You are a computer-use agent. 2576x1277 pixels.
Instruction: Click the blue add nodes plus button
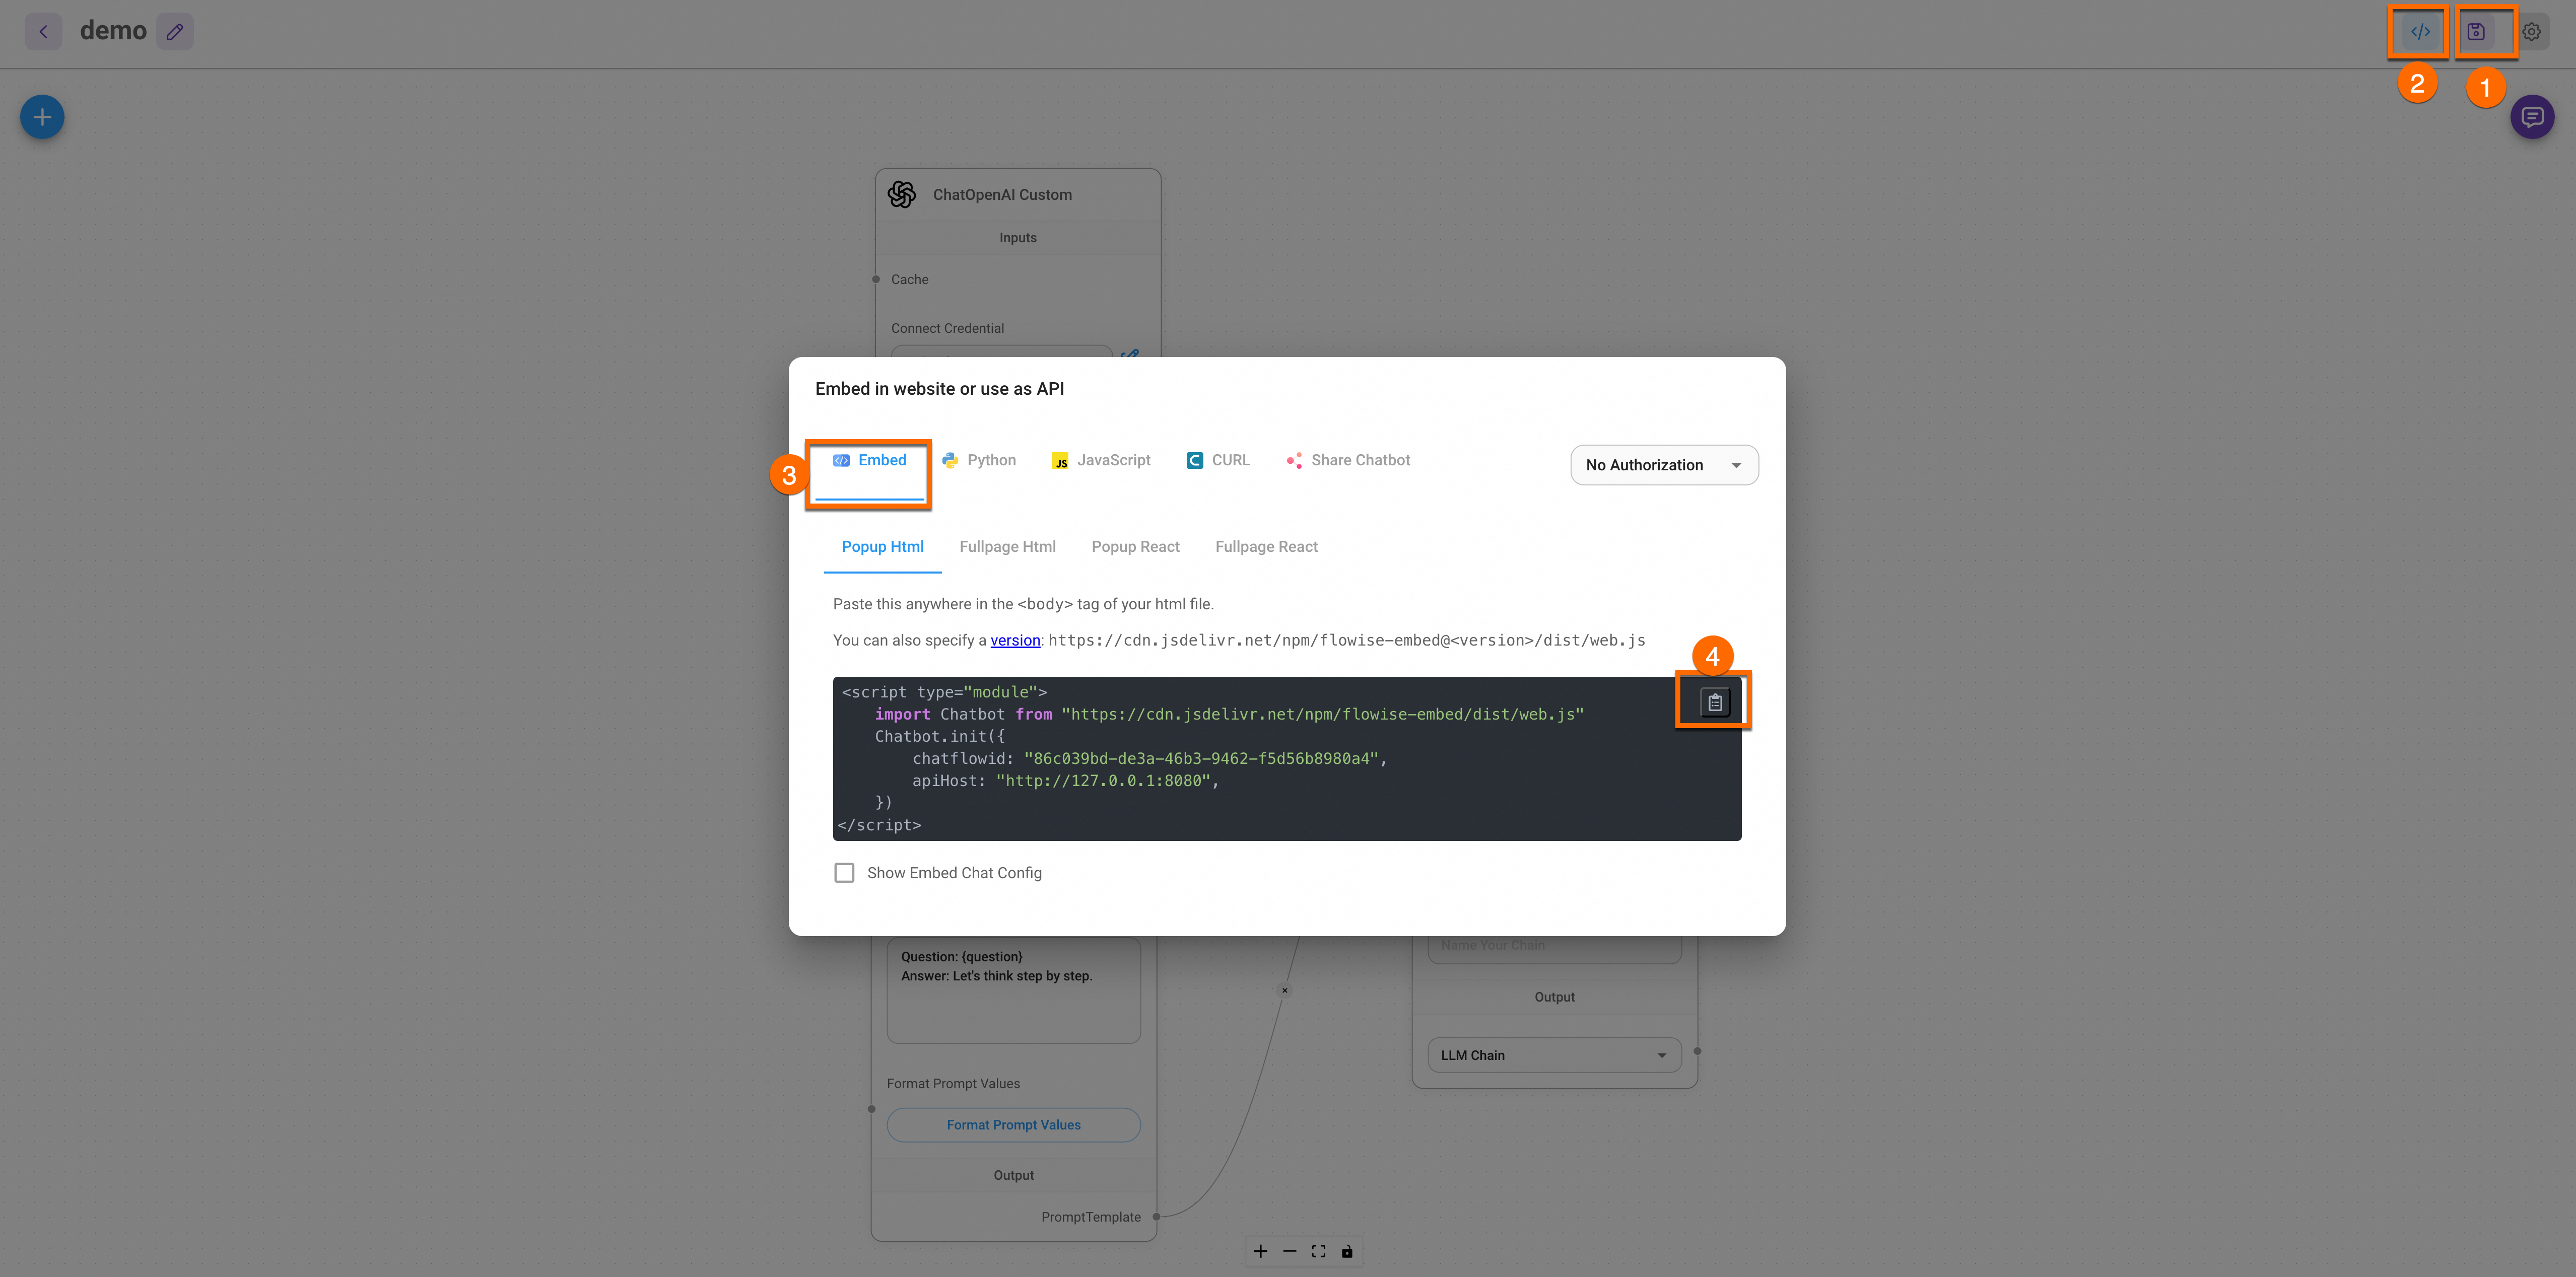[x=42, y=118]
